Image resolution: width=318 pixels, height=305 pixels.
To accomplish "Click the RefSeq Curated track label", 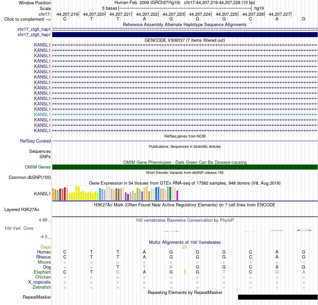I will 35,141.
